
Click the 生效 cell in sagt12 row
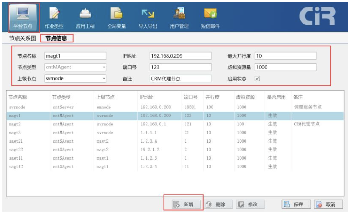click(272, 166)
